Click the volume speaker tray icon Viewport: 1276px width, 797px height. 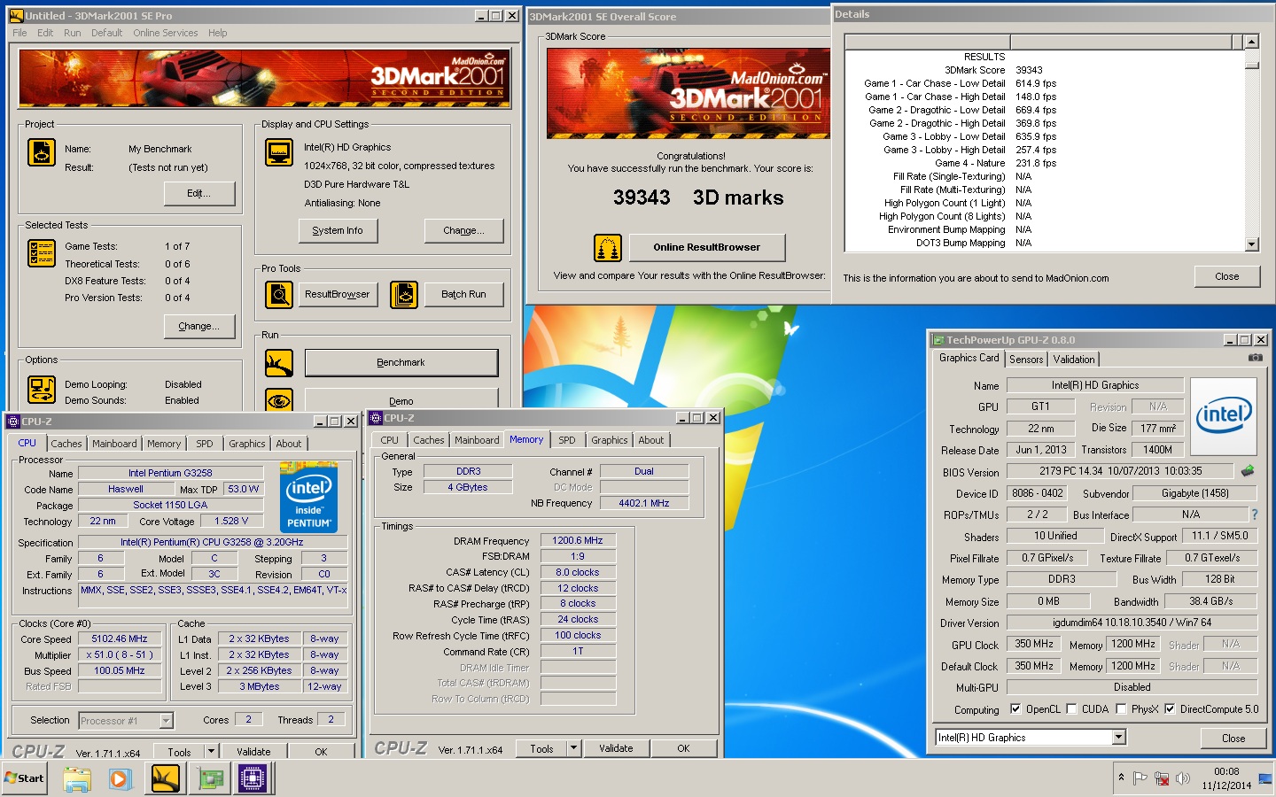coord(1183,778)
